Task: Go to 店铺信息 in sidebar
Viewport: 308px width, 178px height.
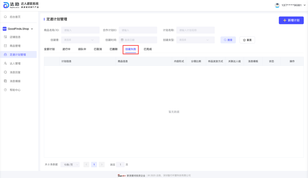Action: [15, 37]
